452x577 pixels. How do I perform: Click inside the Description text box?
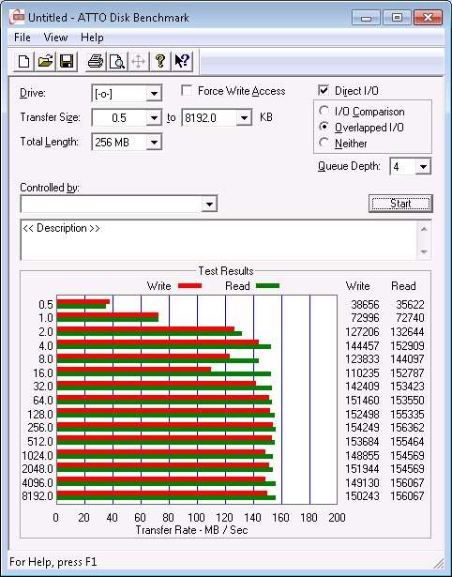(219, 240)
